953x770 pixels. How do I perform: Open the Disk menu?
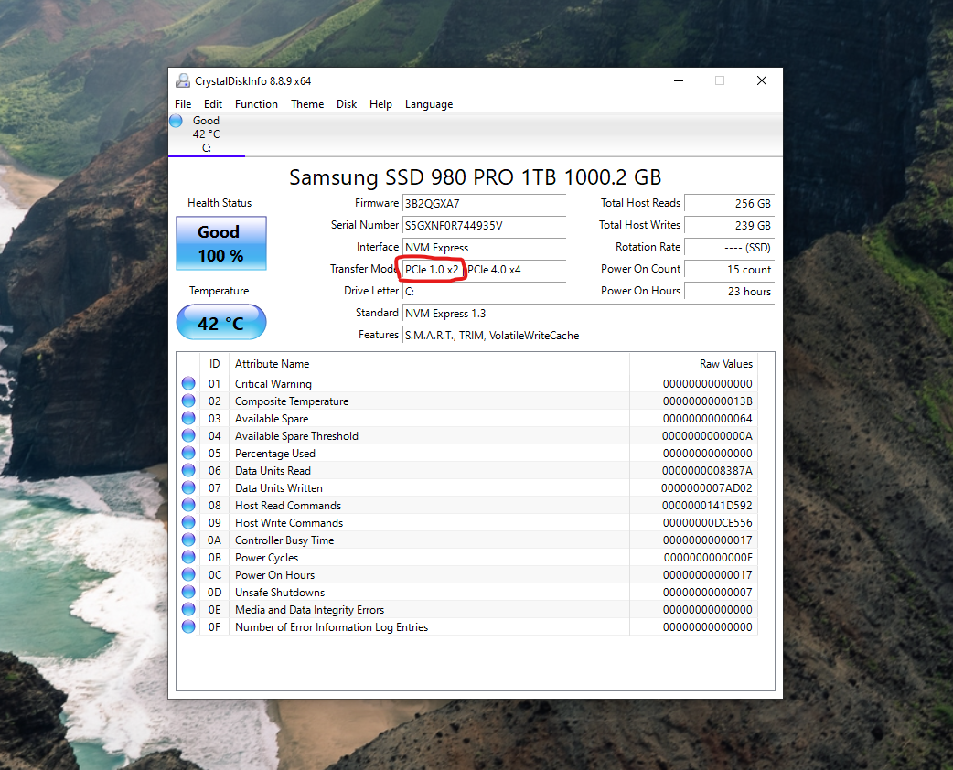click(x=346, y=103)
